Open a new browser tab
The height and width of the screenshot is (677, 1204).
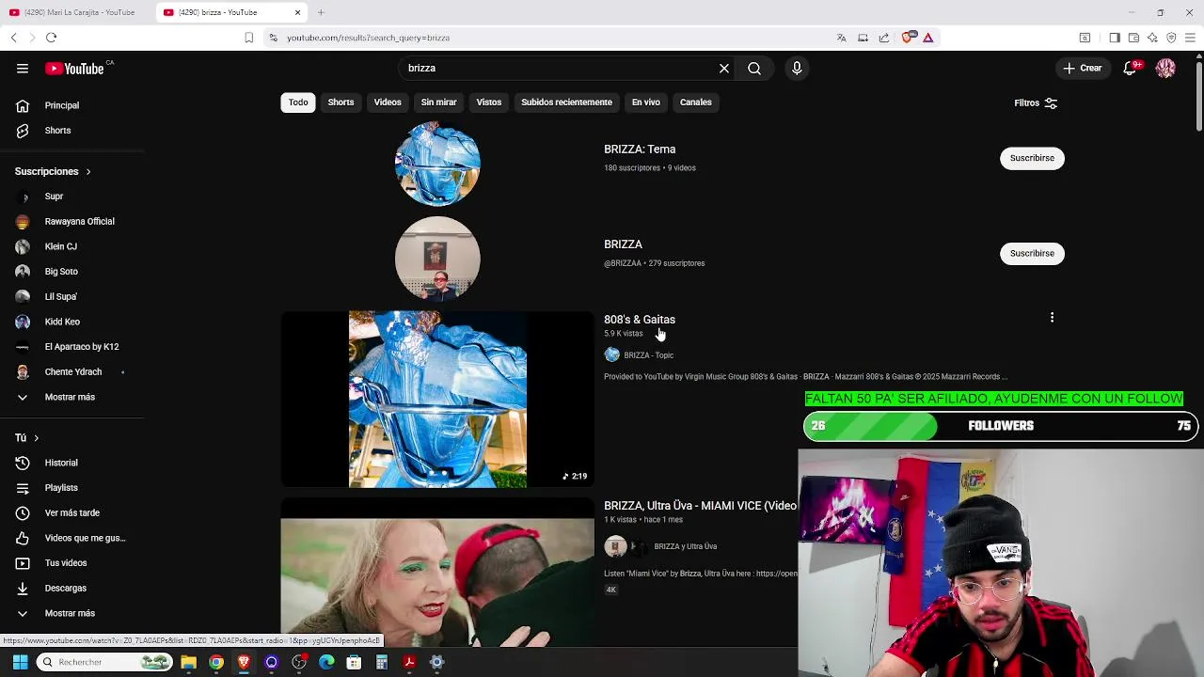pyautogui.click(x=321, y=12)
